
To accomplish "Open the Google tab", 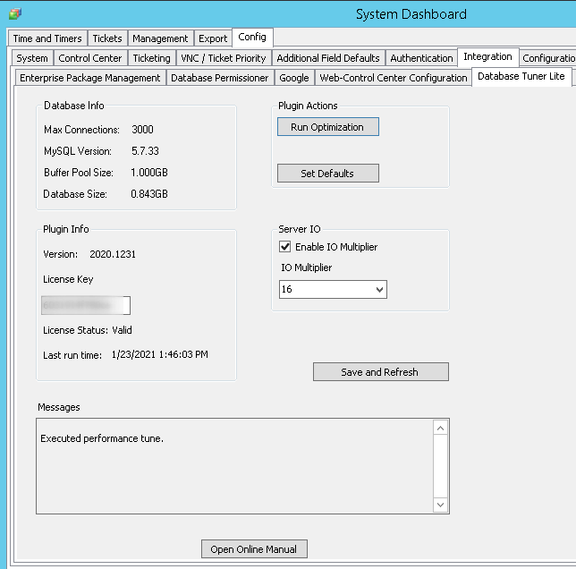I will (294, 78).
